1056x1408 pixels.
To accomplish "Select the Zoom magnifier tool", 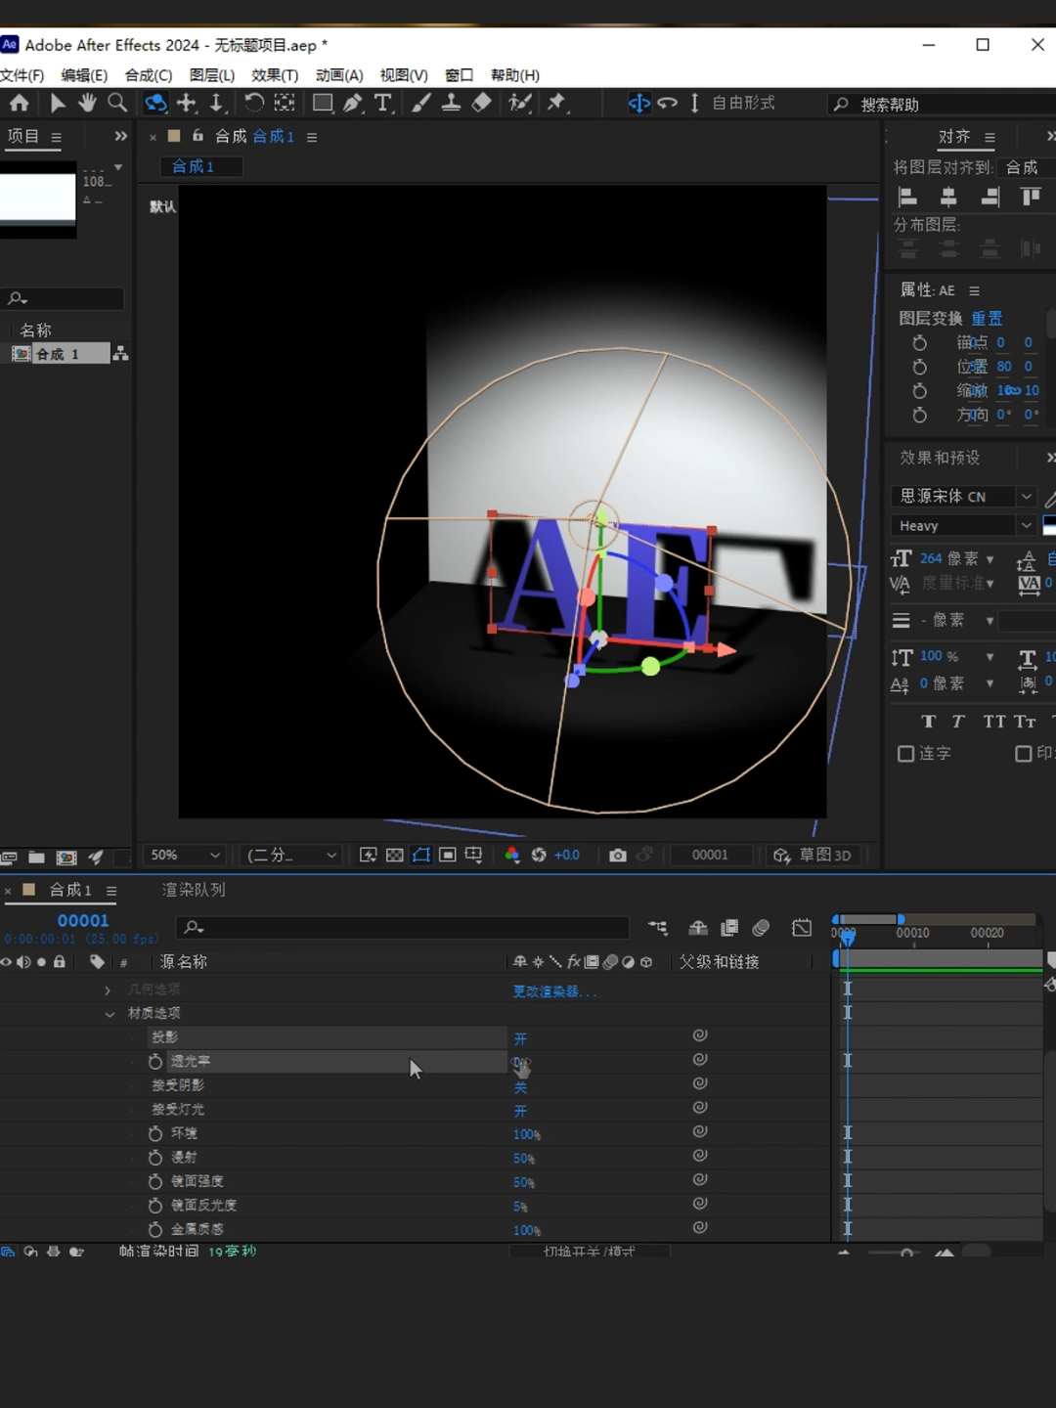I will coord(117,103).
